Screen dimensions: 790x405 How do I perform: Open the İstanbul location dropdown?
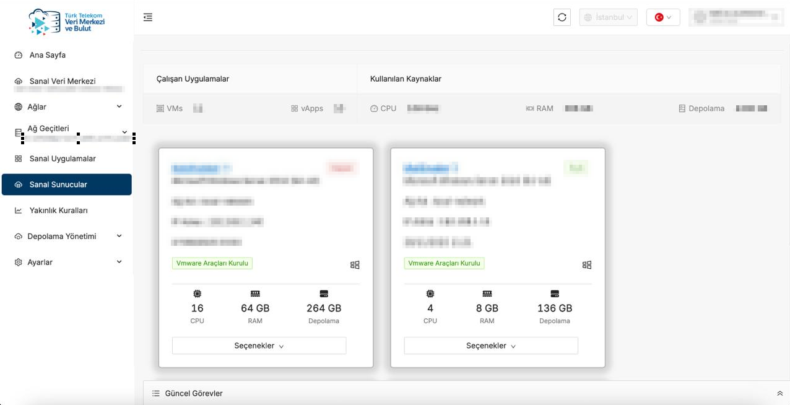pos(609,17)
